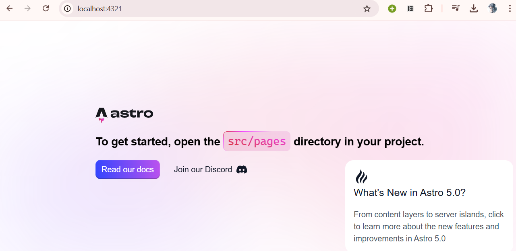Open the profile avatar menu

[x=492, y=8]
